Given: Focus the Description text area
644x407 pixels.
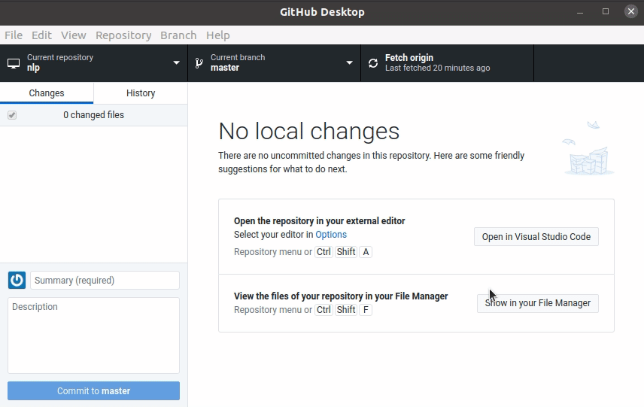Looking at the screenshot, I should (x=93, y=336).
